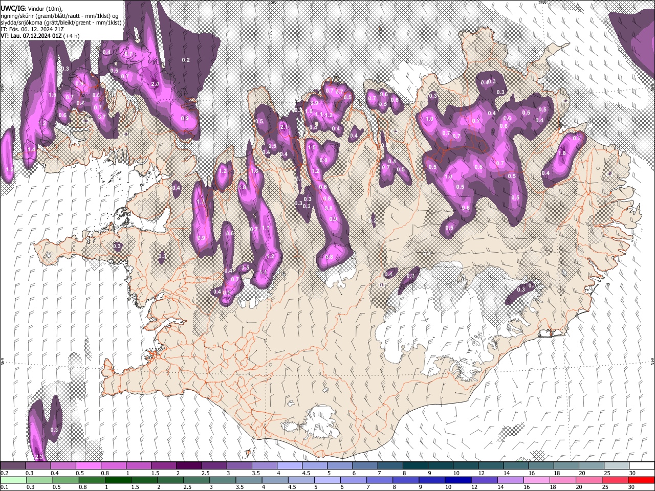
Task: Click the 20 swatch in lower legend row
Action: point(588,480)
